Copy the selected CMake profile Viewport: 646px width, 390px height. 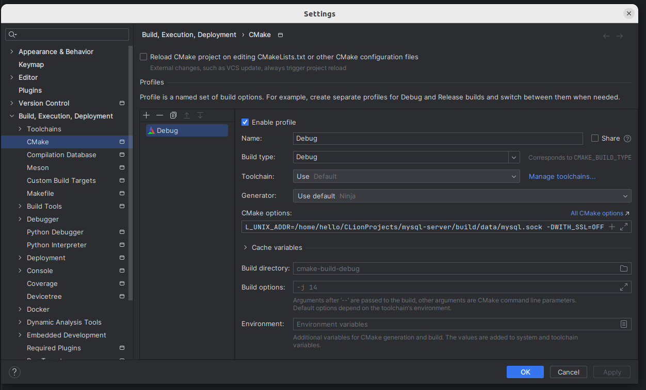click(x=173, y=115)
